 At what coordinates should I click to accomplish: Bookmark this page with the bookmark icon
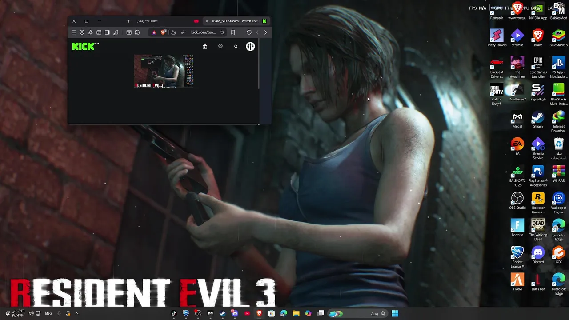pyautogui.click(x=233, y=32)
